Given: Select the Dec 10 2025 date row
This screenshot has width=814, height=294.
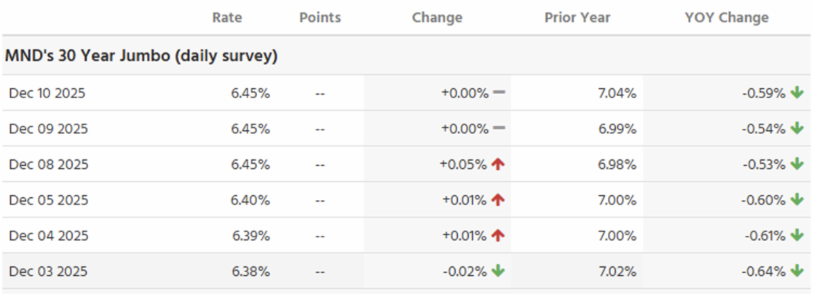Looking at the screenshot, I should (47, 93).
